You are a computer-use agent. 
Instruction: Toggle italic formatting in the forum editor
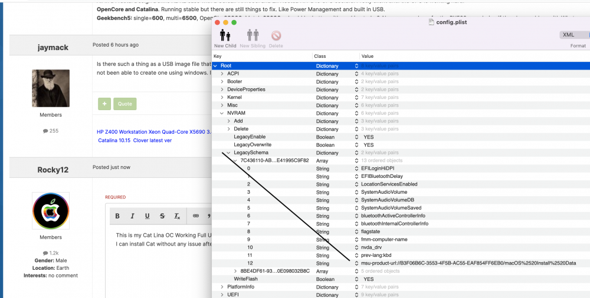(x=132, y=216)
